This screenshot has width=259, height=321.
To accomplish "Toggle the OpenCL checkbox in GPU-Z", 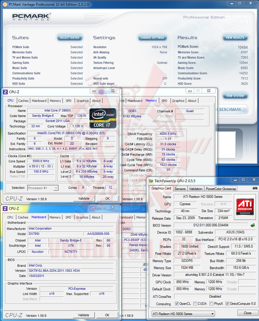I will [177, 304].
